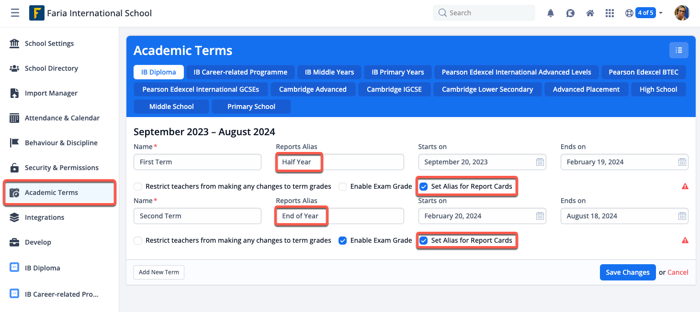Open calendar picker for February 19, 2024

tap(682, 162)
